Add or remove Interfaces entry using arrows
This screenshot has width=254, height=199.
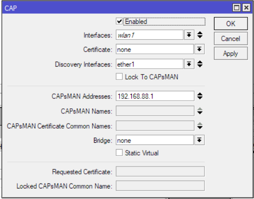point(200,35)
